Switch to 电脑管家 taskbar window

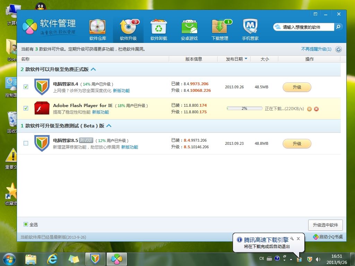pos(95,259)
